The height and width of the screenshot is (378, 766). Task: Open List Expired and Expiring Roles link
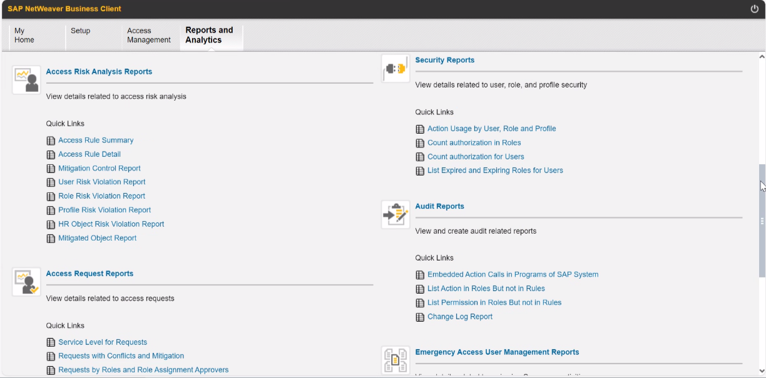click(495, 170)
